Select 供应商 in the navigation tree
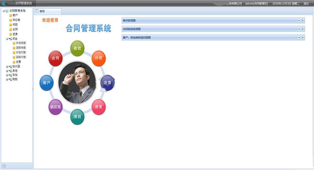This screenshot has height=170, width=314. 16,20
